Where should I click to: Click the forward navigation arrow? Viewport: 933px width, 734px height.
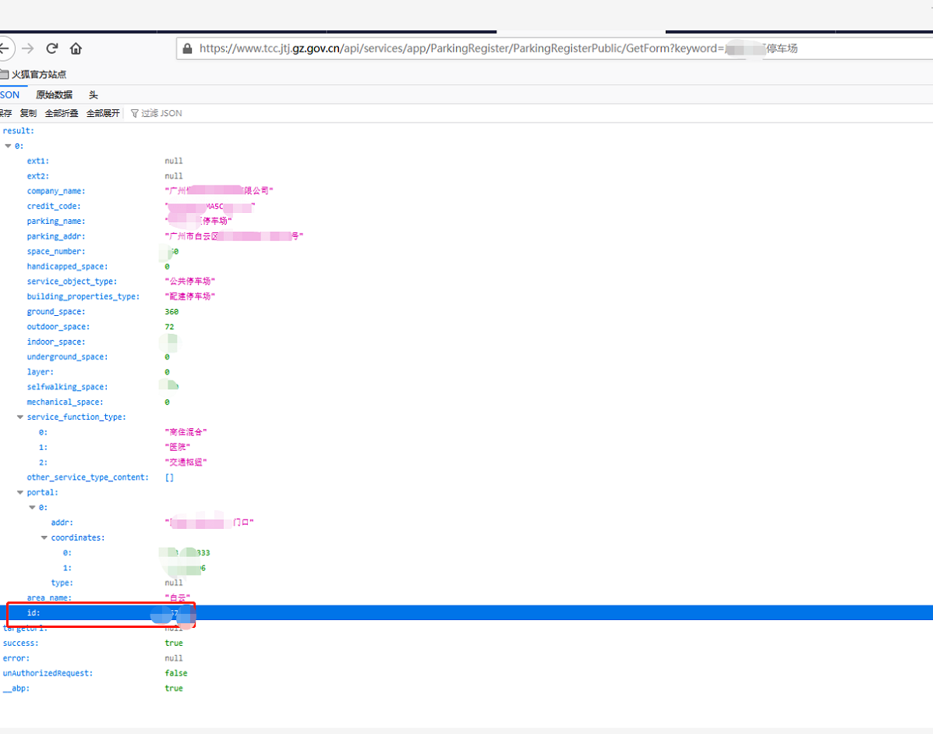click(28, 48)
